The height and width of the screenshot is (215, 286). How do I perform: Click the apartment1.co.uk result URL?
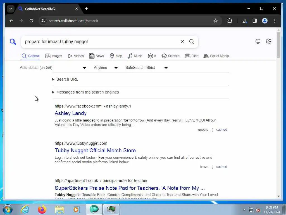point(101,181)
